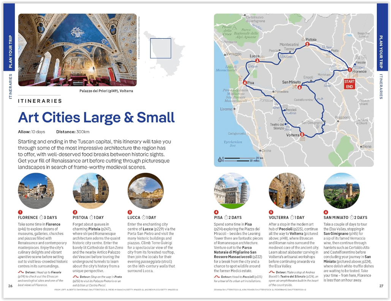Select the Pistoia marker 2 on the map
This screenshot has height=301, width=391.
click(x=307, y=44)
